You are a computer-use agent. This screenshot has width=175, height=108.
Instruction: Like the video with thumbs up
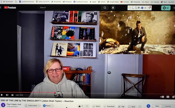point(81,106)
